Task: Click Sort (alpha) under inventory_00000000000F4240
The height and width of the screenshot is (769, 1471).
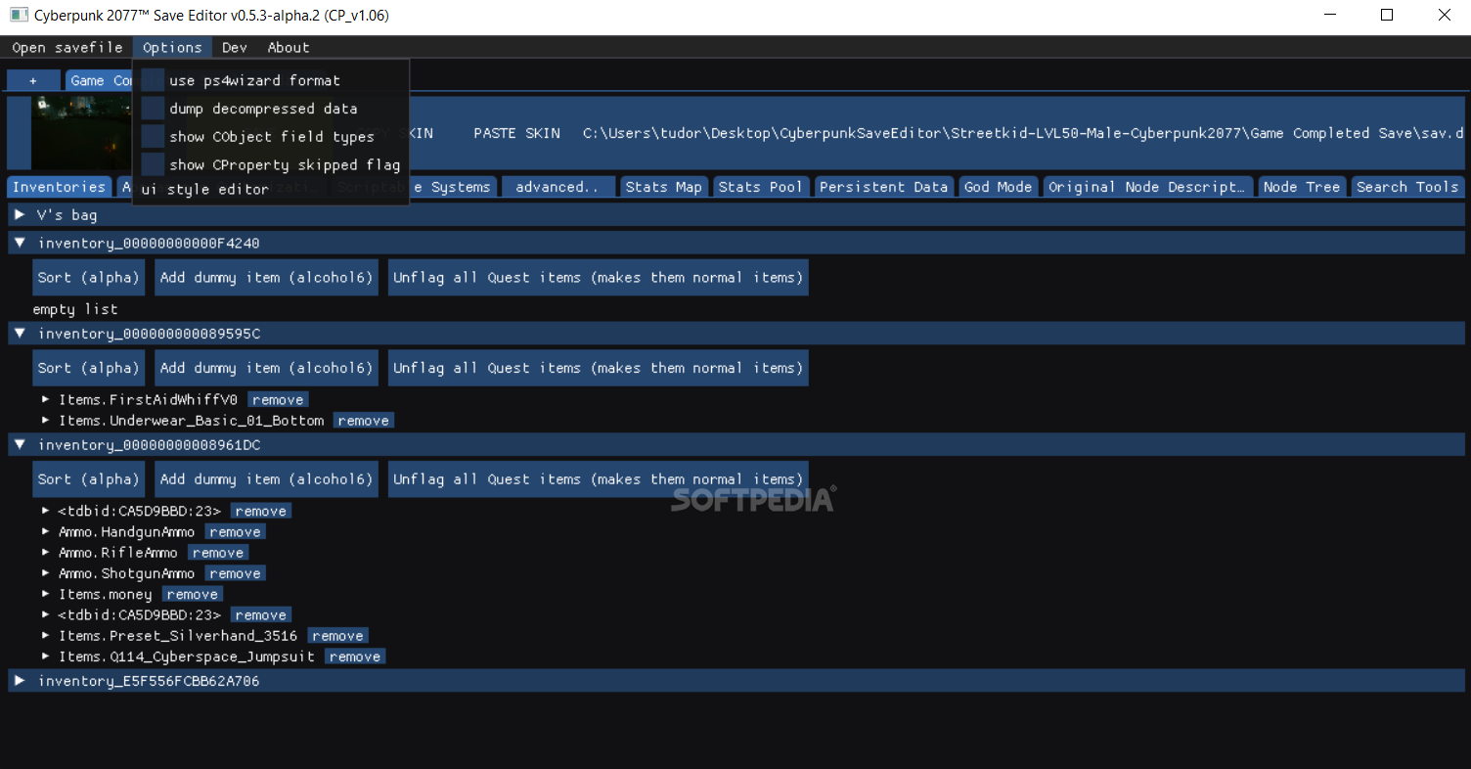Action: (89, 278)
